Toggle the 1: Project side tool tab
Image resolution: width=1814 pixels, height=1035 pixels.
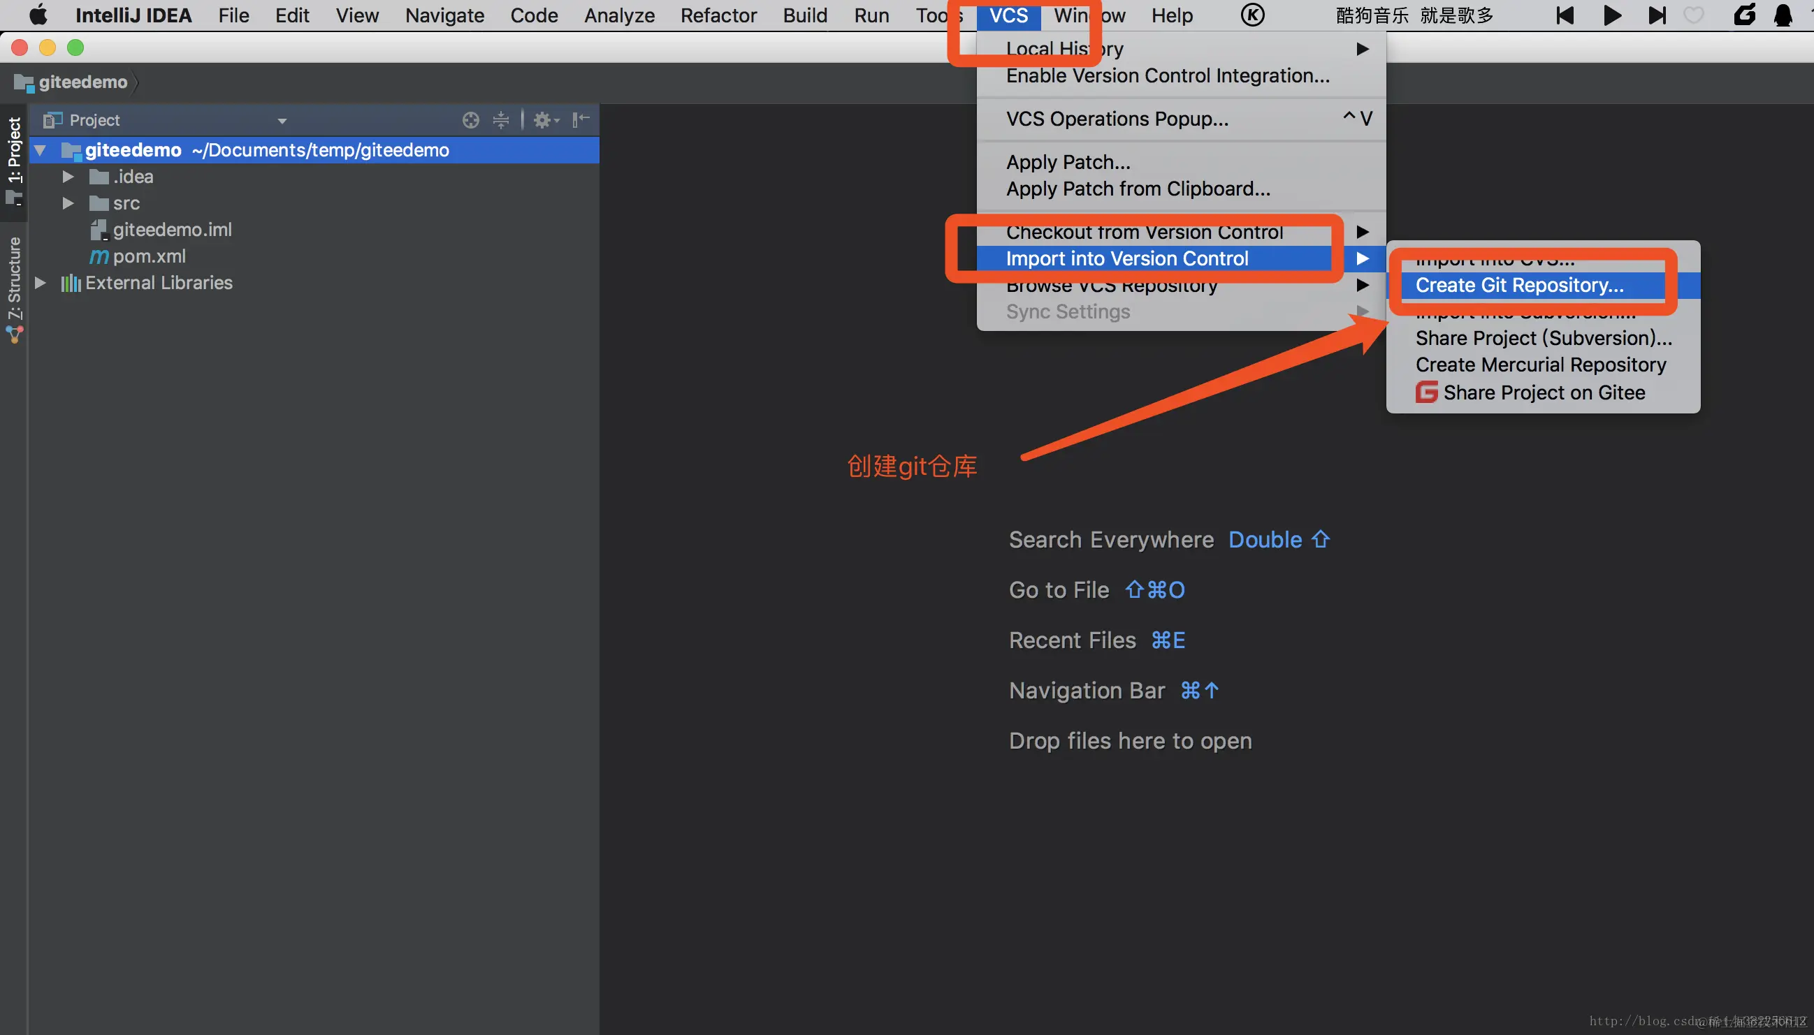[x=14, y=151]
